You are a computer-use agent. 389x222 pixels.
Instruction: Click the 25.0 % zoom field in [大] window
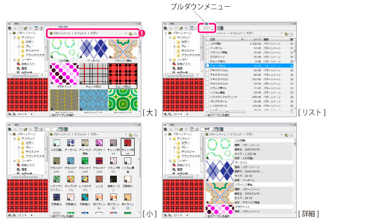[22, 114]
